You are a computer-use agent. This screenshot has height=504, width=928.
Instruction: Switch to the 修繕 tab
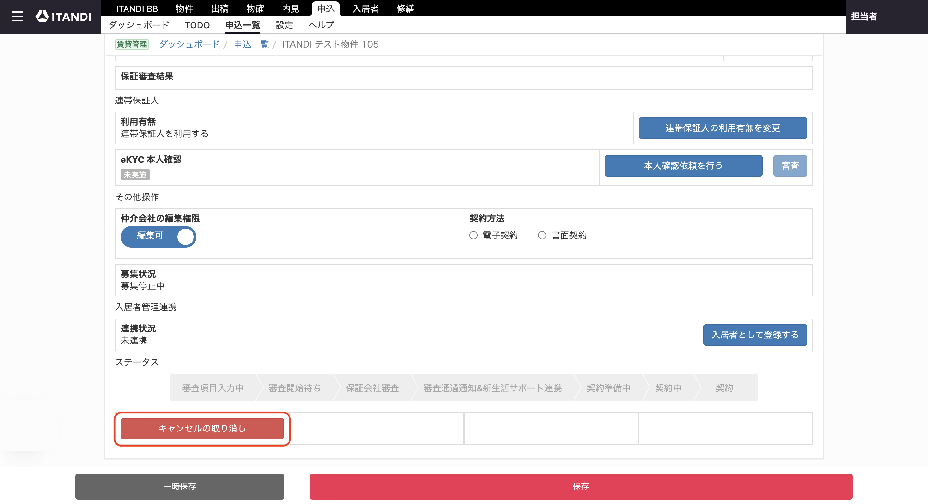coord(405,9)
